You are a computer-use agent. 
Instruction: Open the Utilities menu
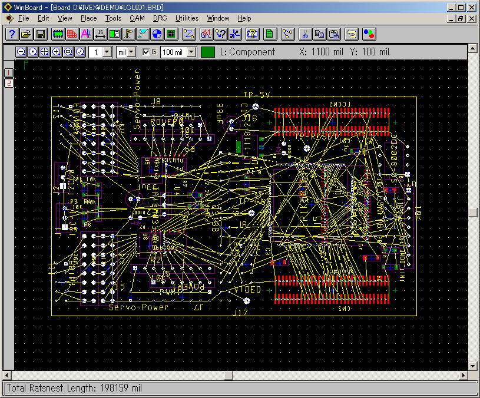(x=187, y=18)
